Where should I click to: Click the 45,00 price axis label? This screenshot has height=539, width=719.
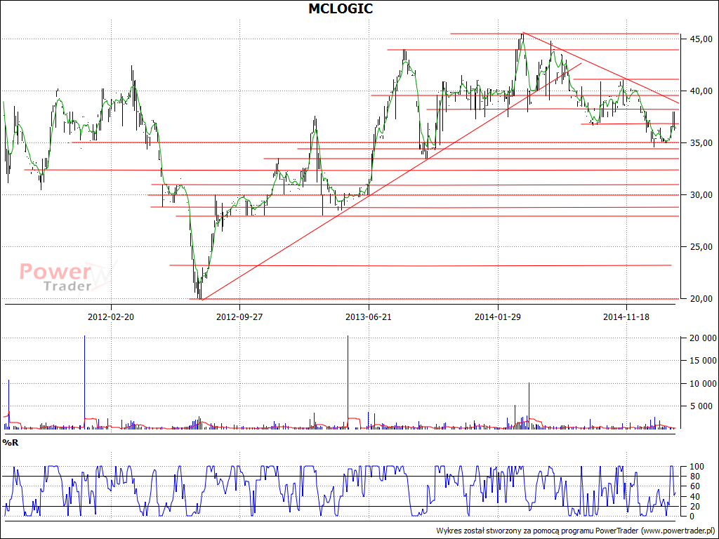pyautogui.click(x=701, y=39)
